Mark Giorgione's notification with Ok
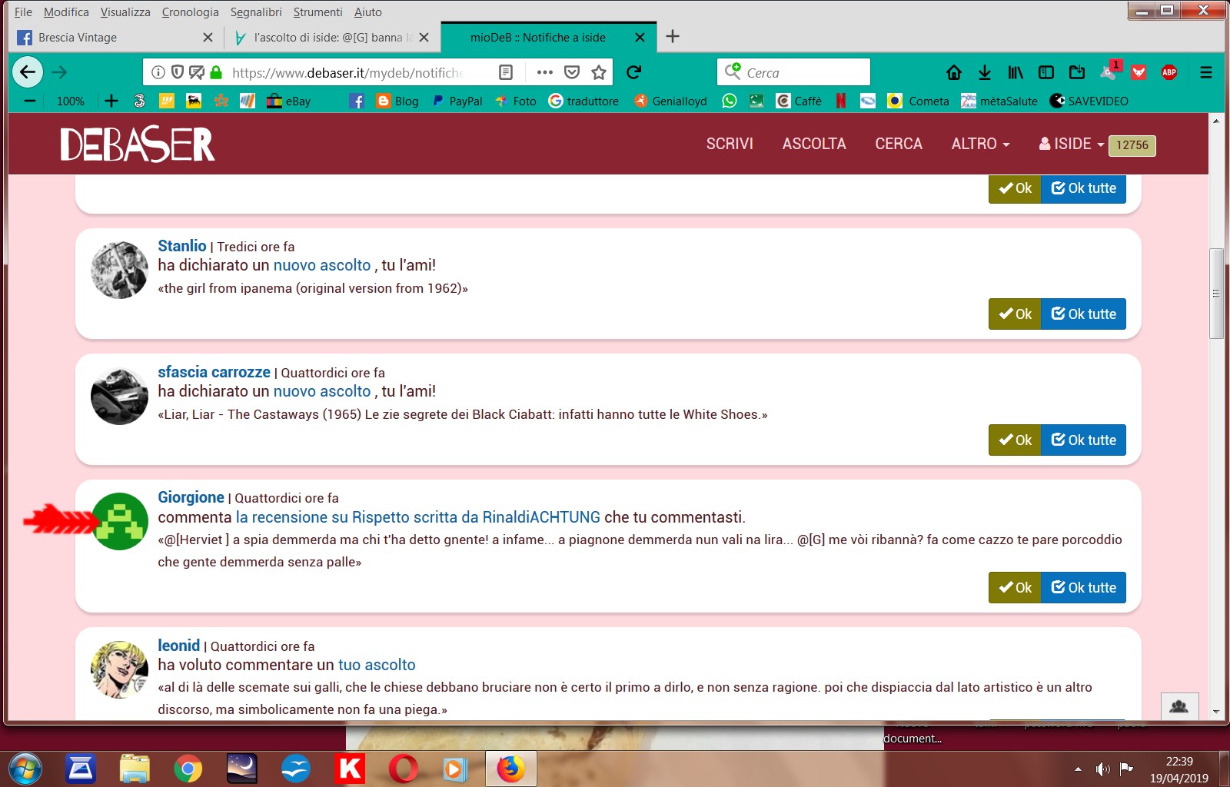The image size is (1230, 787). pyautogui.click(x=1014, y=588)
